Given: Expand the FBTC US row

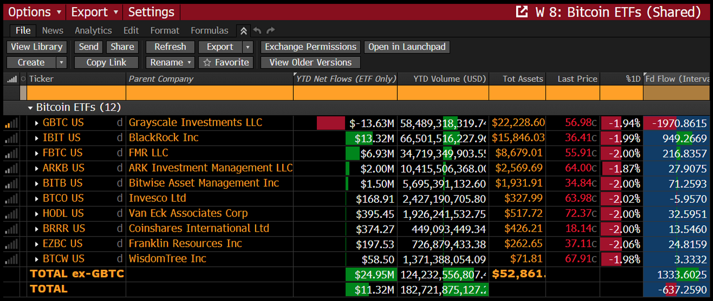Looking at the screenshot, I should [x=37, y=153].
